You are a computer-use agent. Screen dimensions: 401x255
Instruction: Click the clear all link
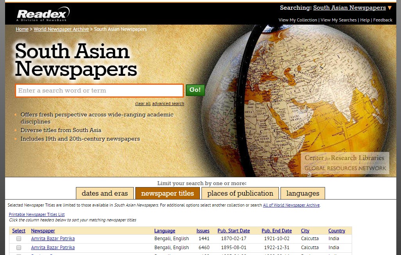pos(143,103)
